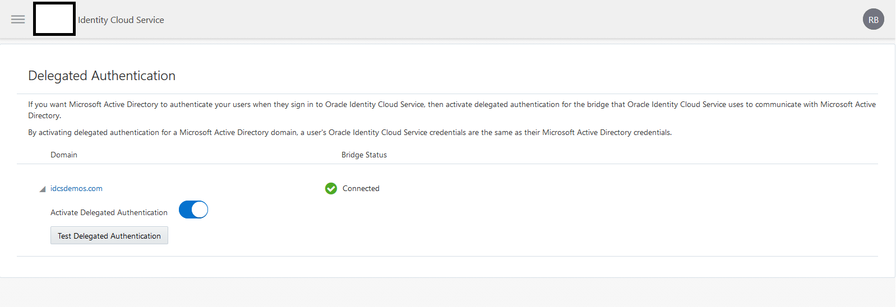Open the hamburger navigation menu
This screenshot has width=896, height=307.
[18, 20]
